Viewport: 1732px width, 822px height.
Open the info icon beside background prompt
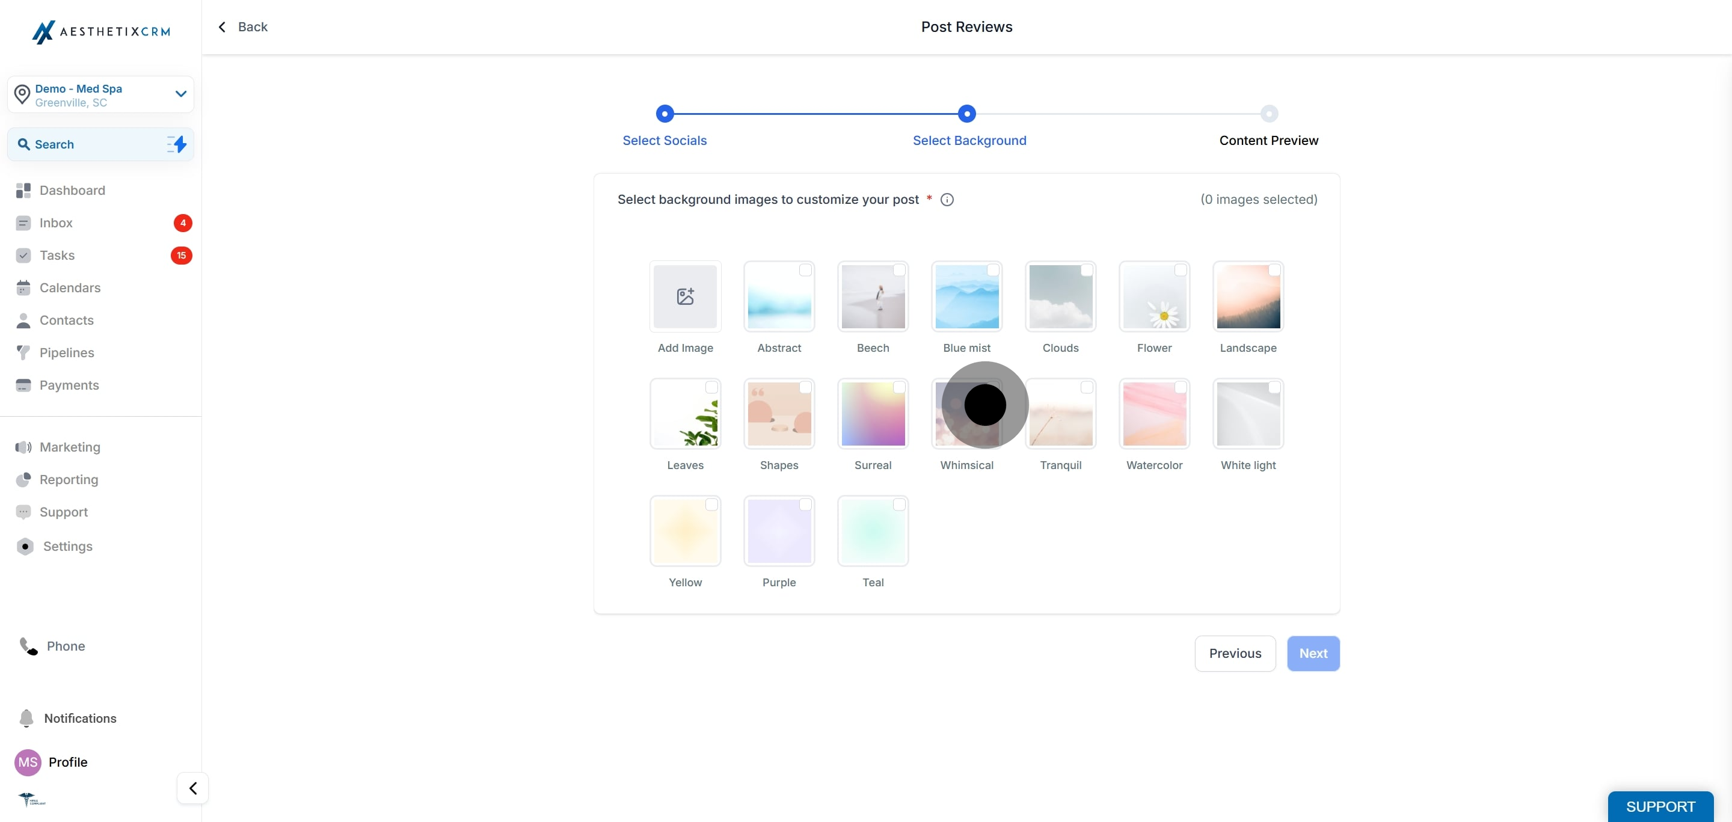tap(947, 200)
